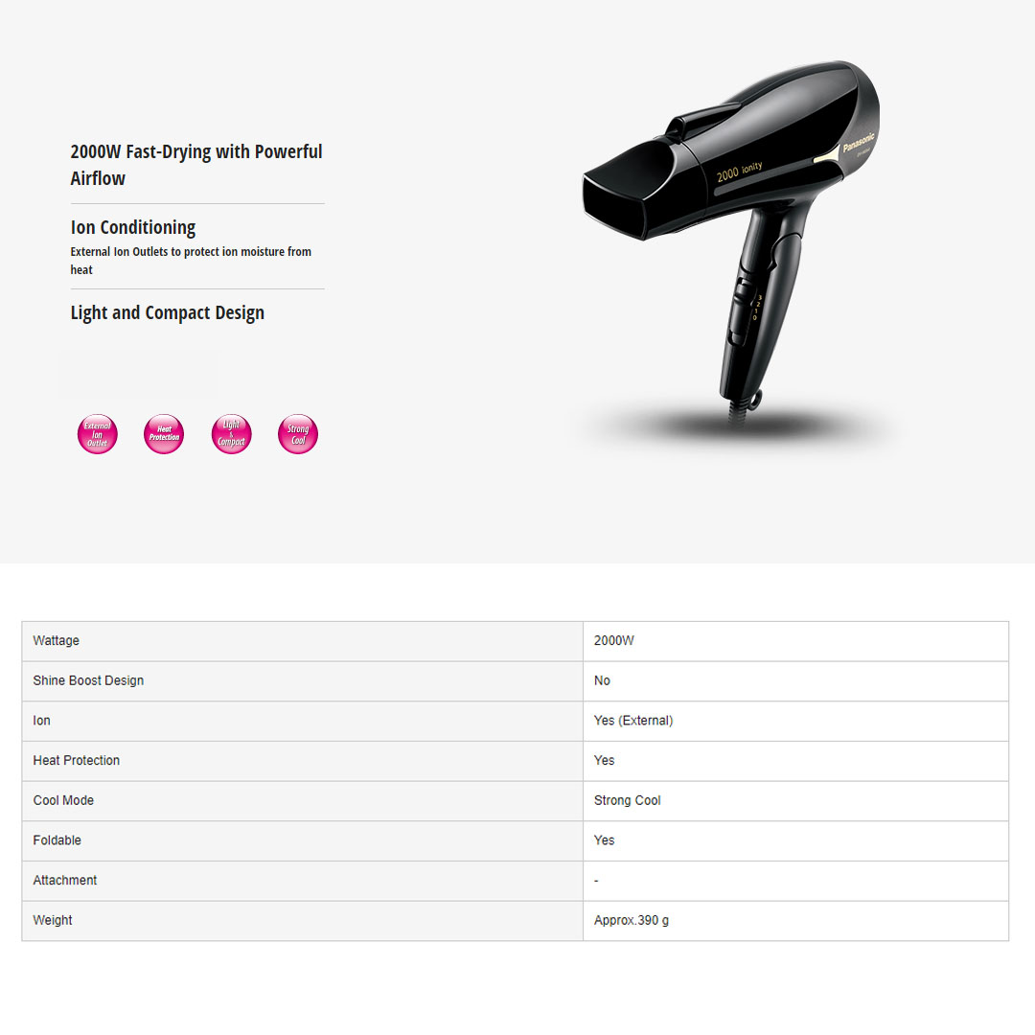Select the Light & Compact pink badge
Viewport: 1035px width, 1035px height.
tap(231, 434)
